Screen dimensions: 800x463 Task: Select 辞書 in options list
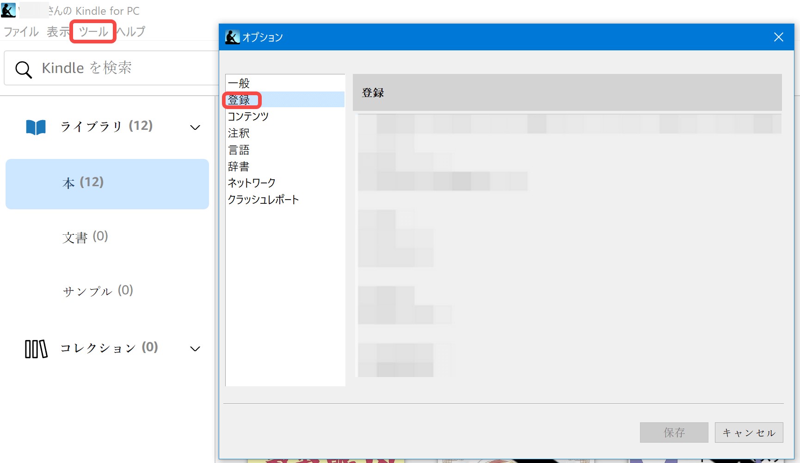tap(285, 166)
